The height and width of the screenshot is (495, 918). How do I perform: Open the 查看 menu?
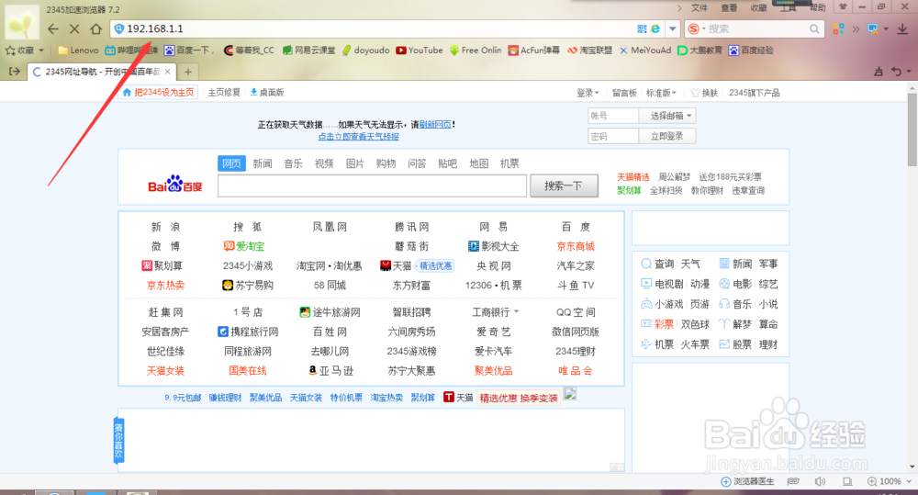click(729, 7)
